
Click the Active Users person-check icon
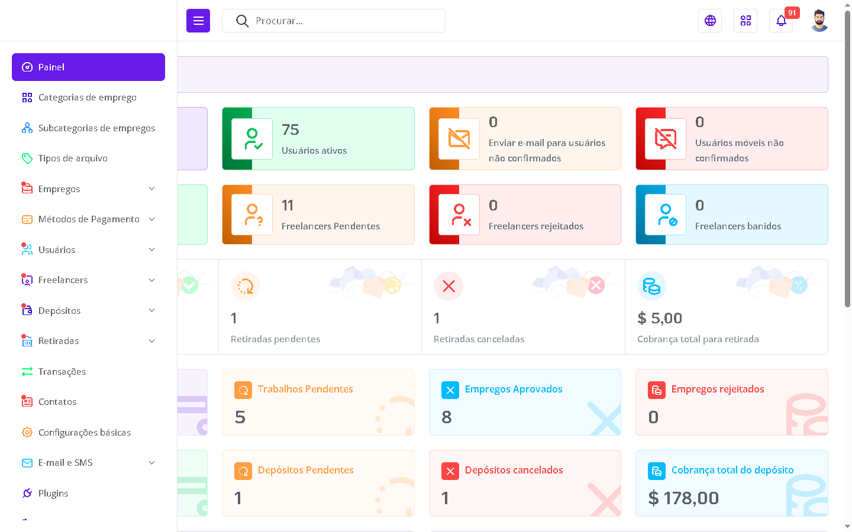coord(252,139)
